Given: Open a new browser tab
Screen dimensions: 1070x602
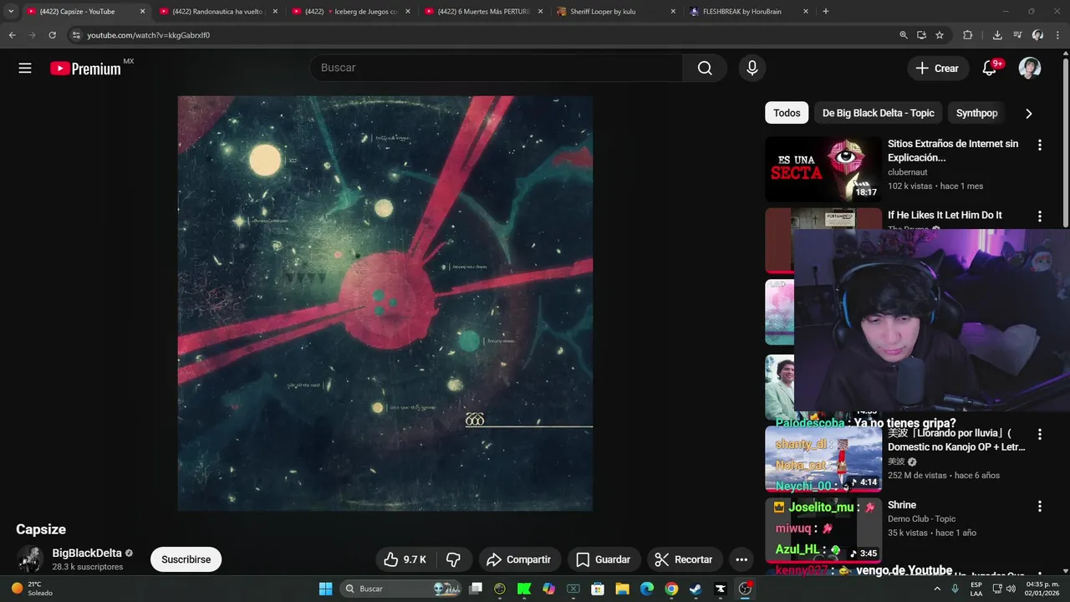Looking at the screenshot, I should [826, 12].
